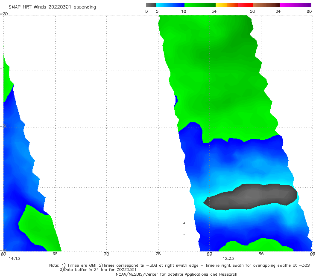Click the longitude axis label '65'
316x277 pixels.
click(x=55, y=254)
